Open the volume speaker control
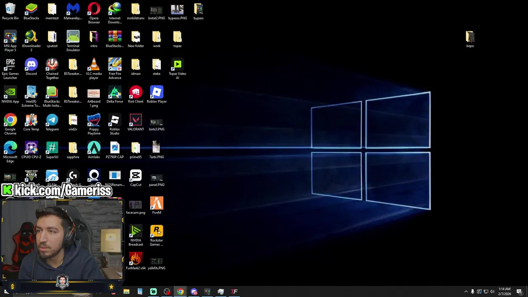The image size is (528, 297). [492, 292]
